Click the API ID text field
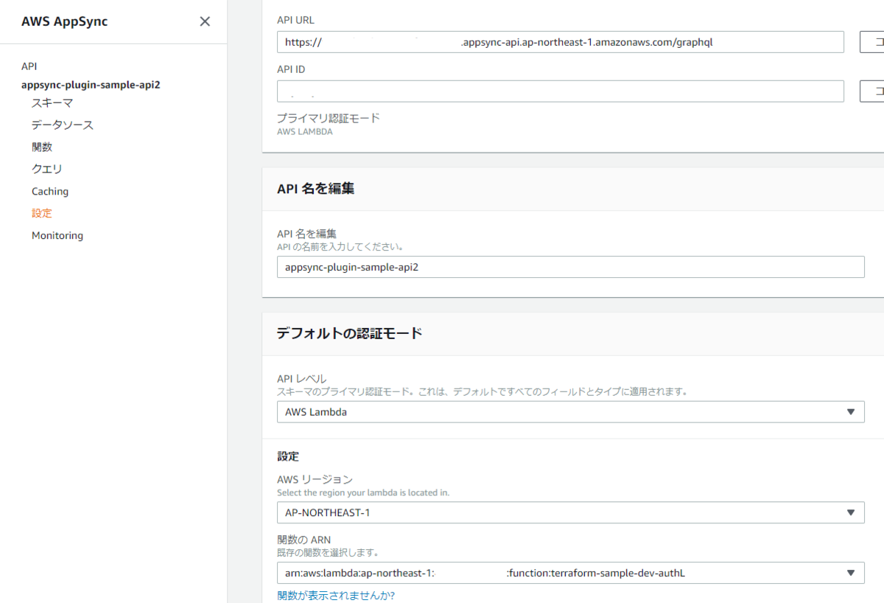884x603 pixels. pos(516,91)
